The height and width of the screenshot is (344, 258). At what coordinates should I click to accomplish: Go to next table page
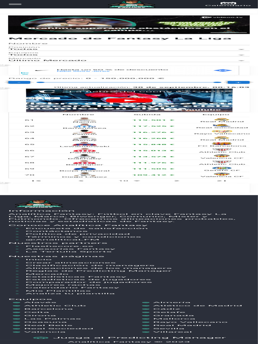point(177,181)
